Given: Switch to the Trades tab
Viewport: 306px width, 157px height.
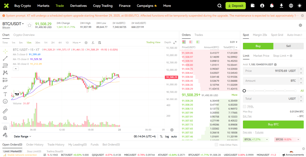Looking at the screenshot, I should 199,35.
